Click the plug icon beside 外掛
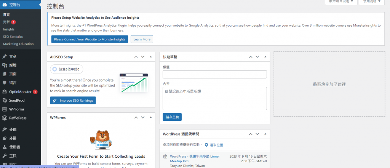The height and width of the screenshot is (168, 390). 5,138
